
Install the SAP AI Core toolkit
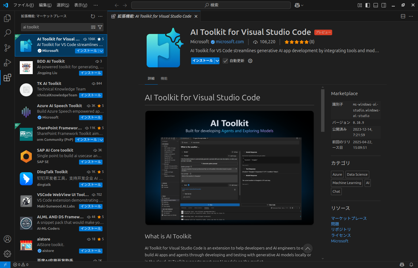click(x=91, y=162)
